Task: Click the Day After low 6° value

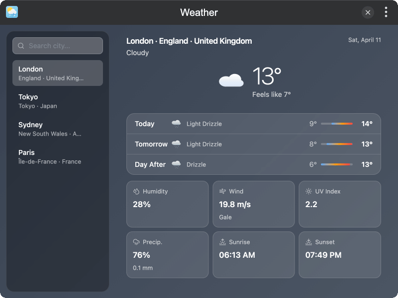Action: click(x=313, y=164)
